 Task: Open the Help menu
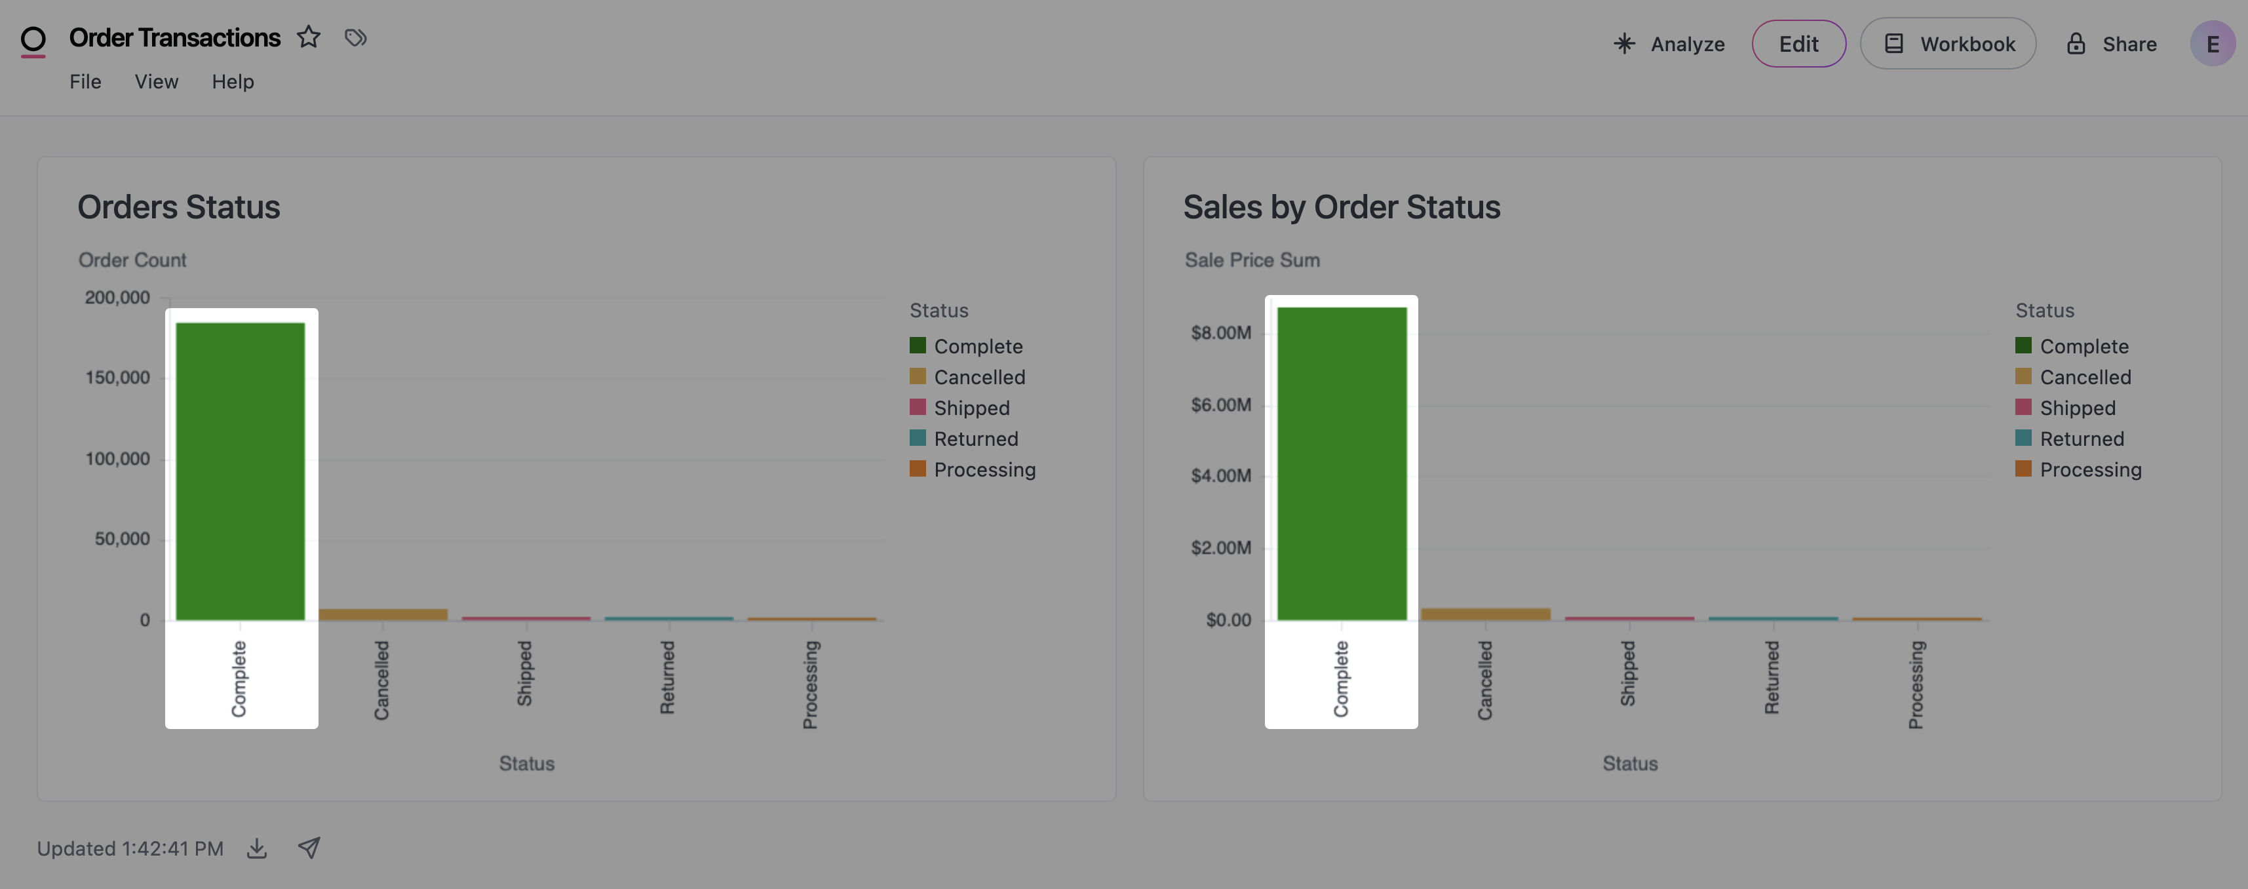point(233,81)
